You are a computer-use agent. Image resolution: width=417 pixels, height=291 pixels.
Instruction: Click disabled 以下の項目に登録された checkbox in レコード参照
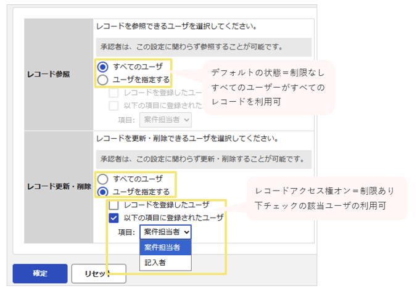click(114, 106)
